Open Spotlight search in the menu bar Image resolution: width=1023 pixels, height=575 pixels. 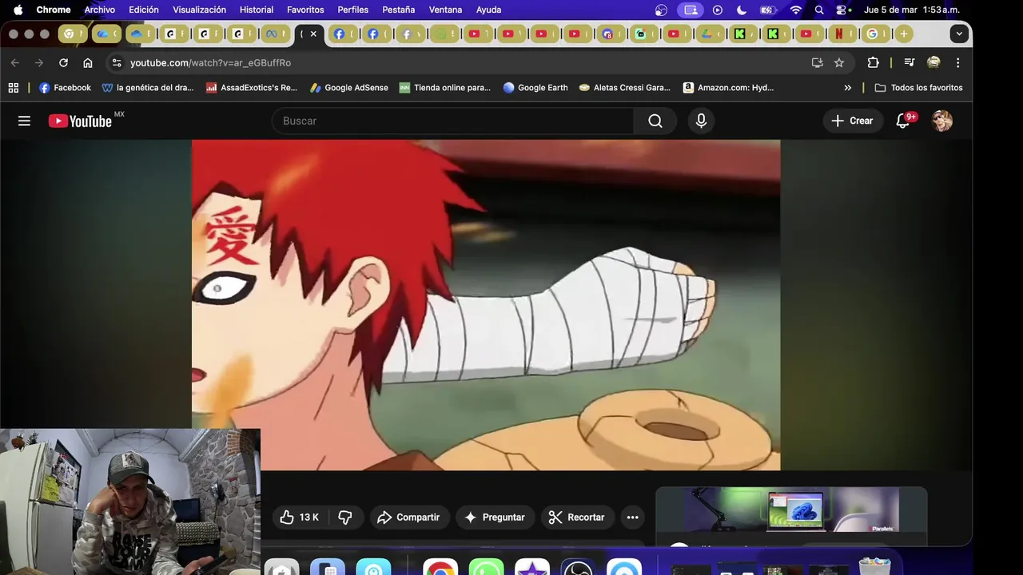tap(819, 10)
